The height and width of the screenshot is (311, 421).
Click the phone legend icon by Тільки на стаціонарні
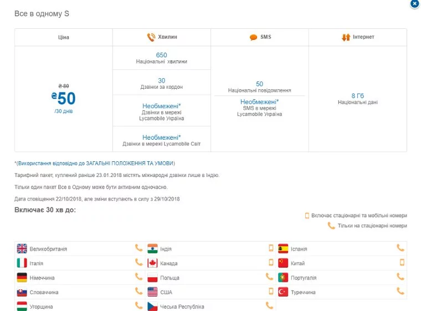pos(331,226)
